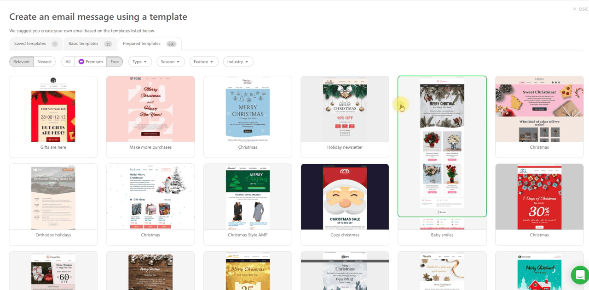
Task: Open the Saved templates tab
Action: coord(36,44)
